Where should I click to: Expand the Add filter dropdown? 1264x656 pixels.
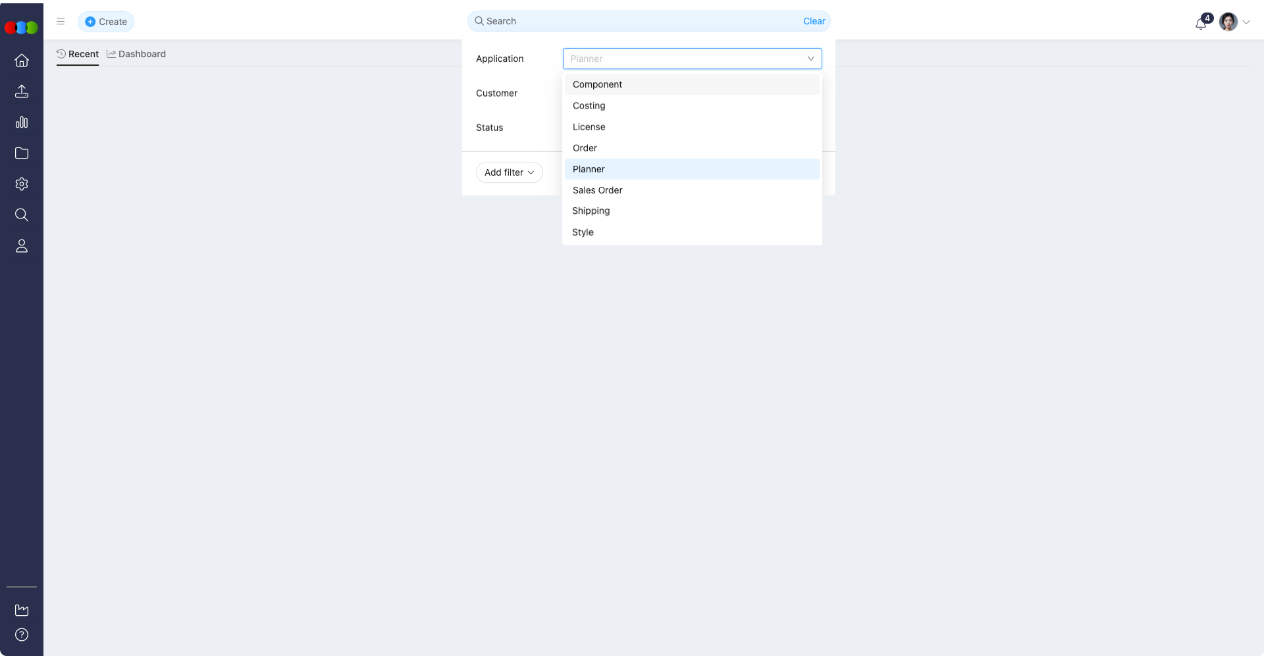(x=509, y=172)
